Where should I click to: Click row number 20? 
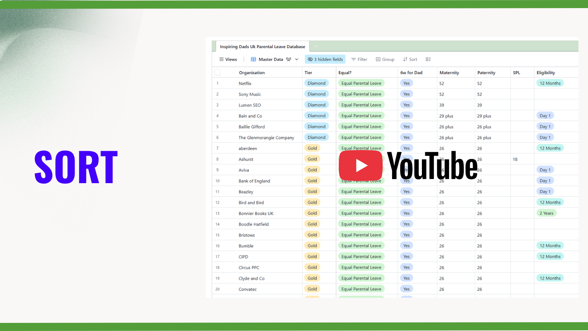coord(218,289)
